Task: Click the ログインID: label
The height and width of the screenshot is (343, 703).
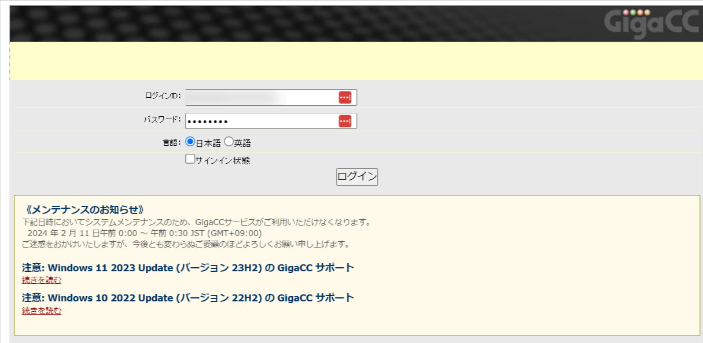Action: pyautogui.click(x=163, y=95)
